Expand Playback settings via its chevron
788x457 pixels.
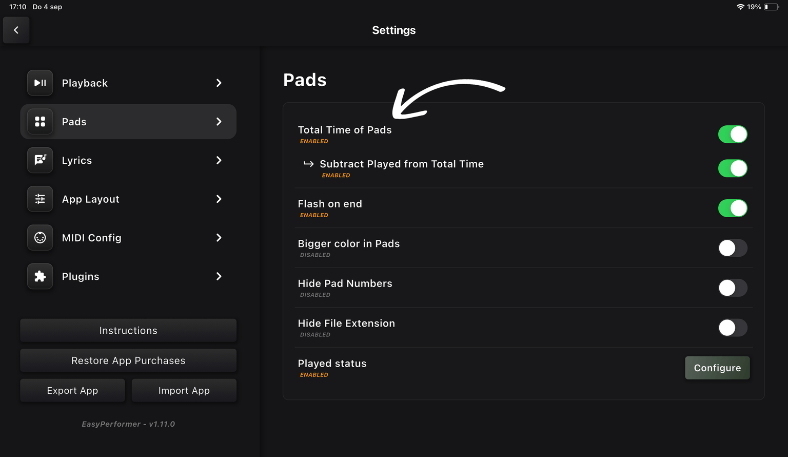pyautogui.click(x=219, y=83)
